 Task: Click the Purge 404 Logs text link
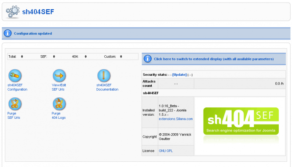pos(58,115)
